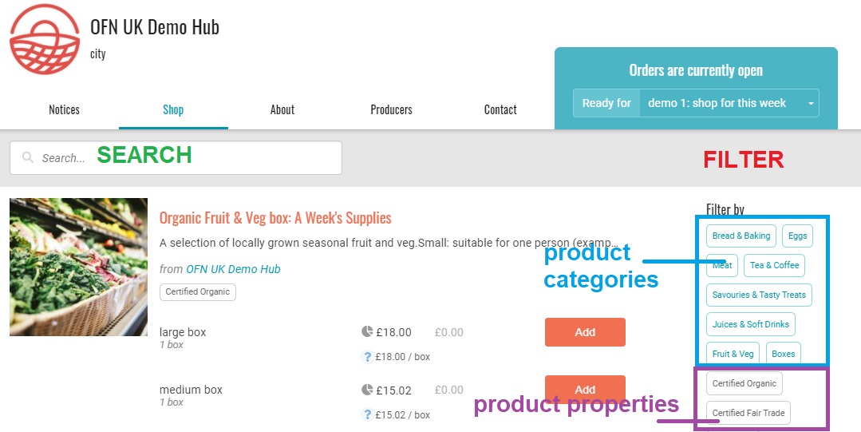Toggle the Eggs category filter
The image size is (861, 432).
click(x=797, y=236)
